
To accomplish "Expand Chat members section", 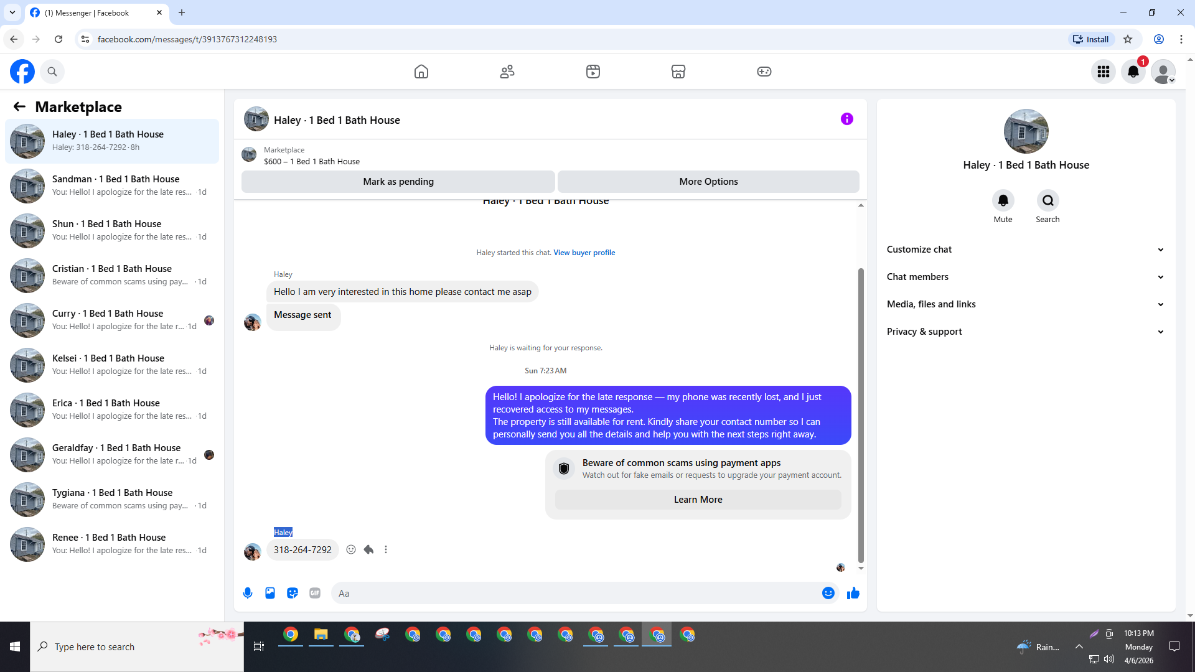I will click(x=1026, y=277).
